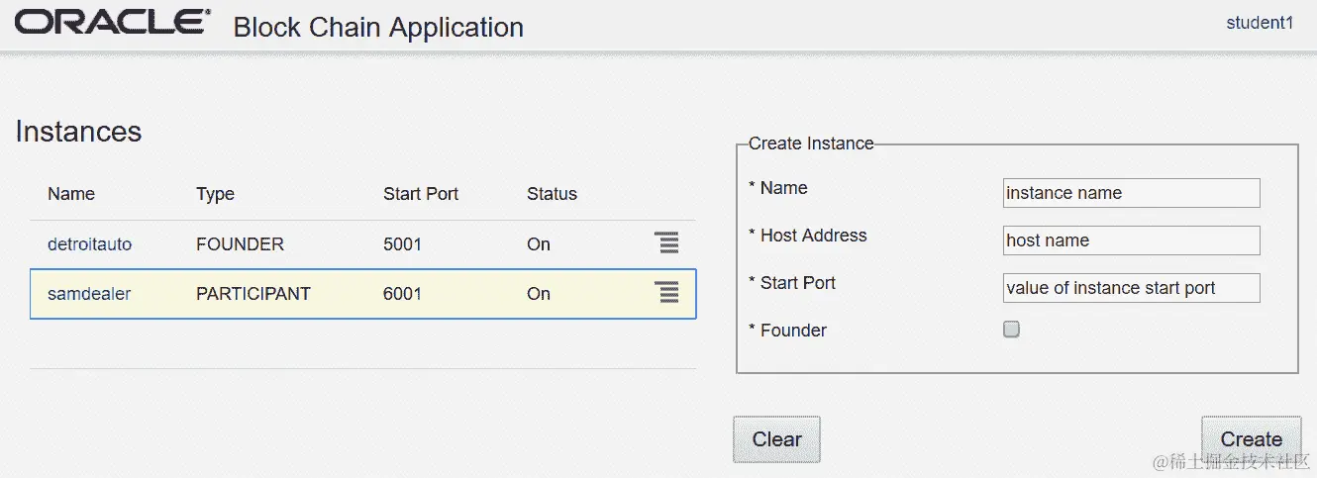This screenshot has height=478, width=1317.
Task: Select the PARTICIPANT type cell
Action: (x=253, y=294)
